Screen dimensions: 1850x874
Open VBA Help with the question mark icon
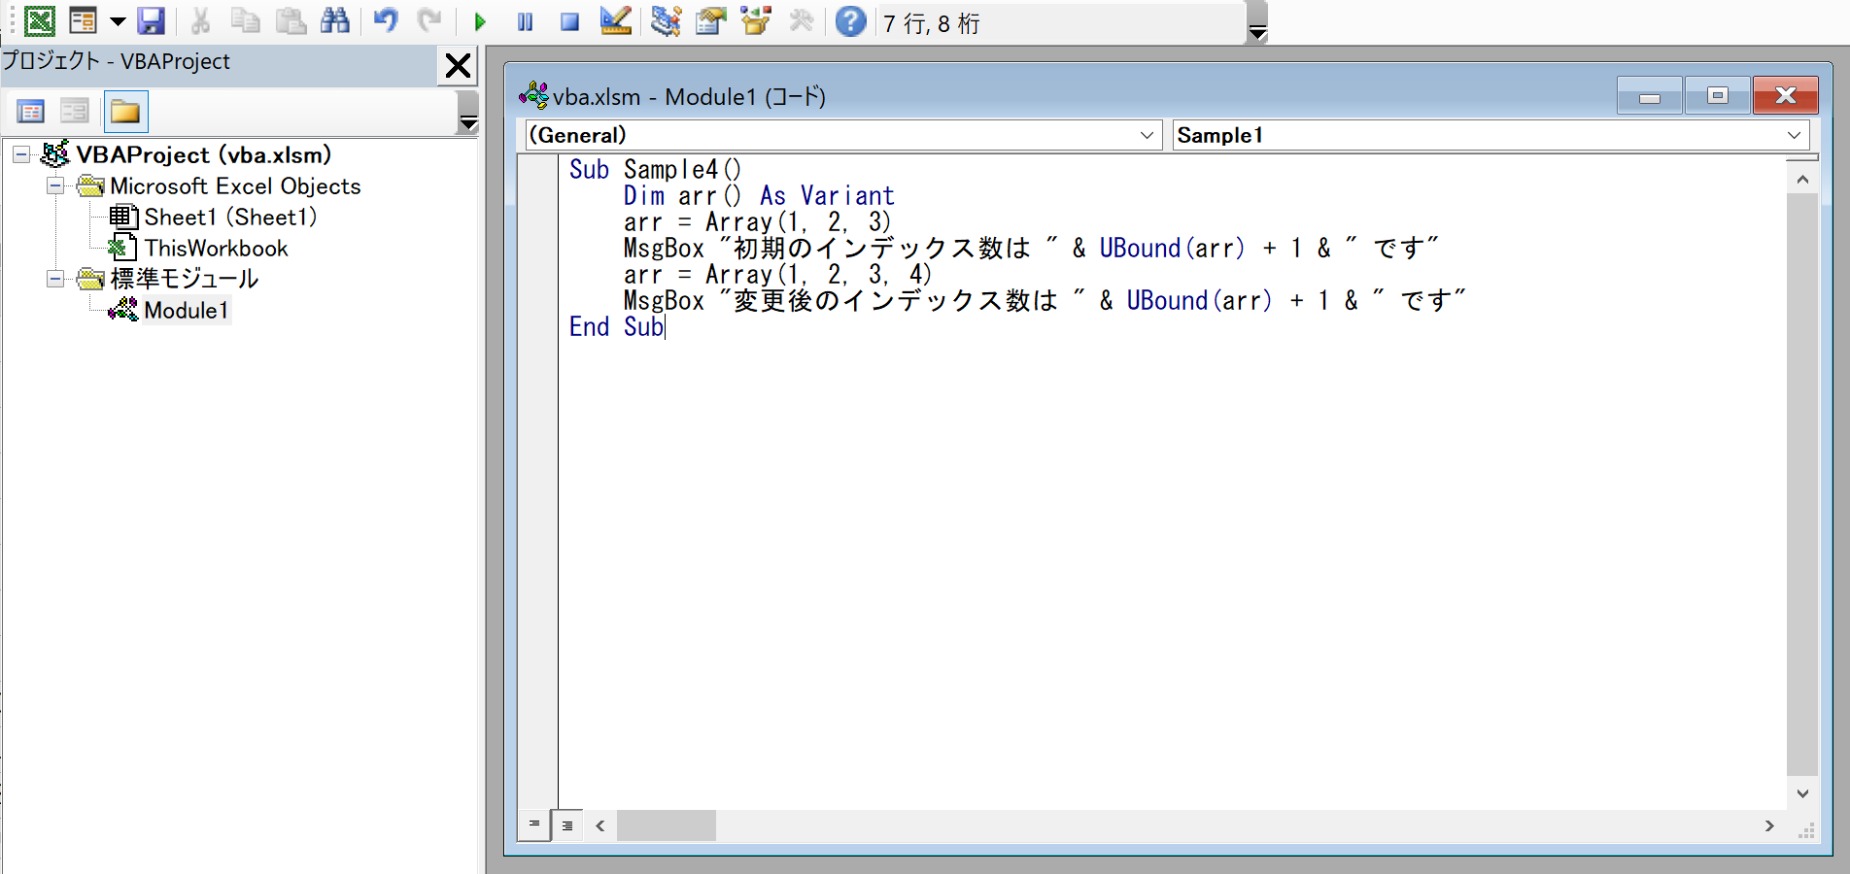pos(851,21)
